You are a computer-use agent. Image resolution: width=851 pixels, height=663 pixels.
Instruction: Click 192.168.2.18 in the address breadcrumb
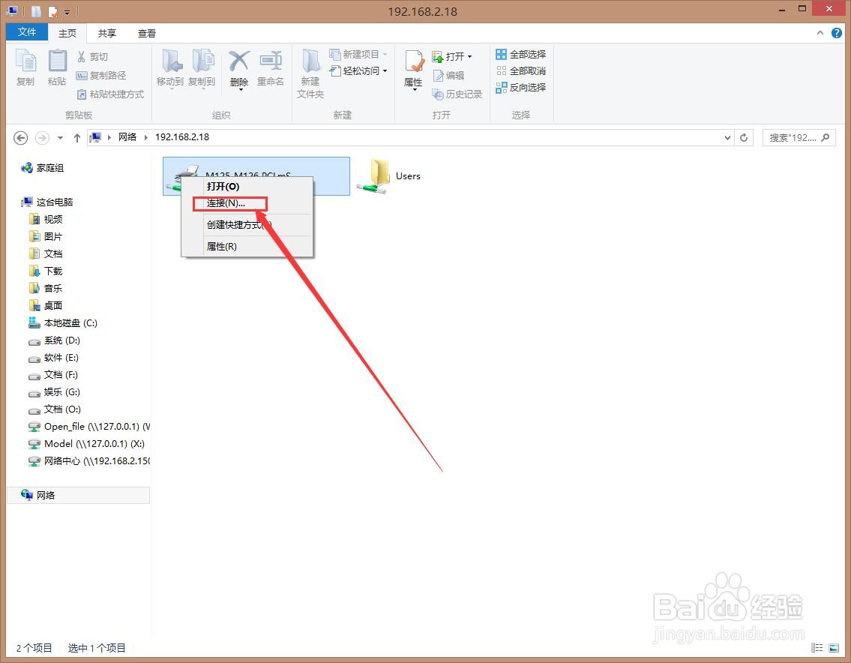(182, 137)
